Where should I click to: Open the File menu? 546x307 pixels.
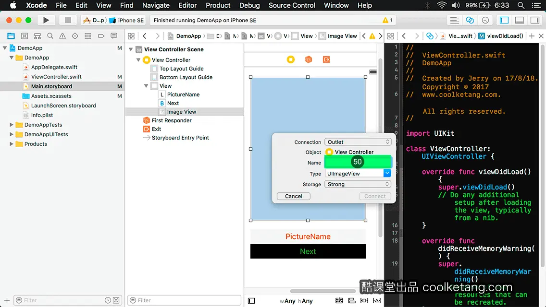pos(61,5)
